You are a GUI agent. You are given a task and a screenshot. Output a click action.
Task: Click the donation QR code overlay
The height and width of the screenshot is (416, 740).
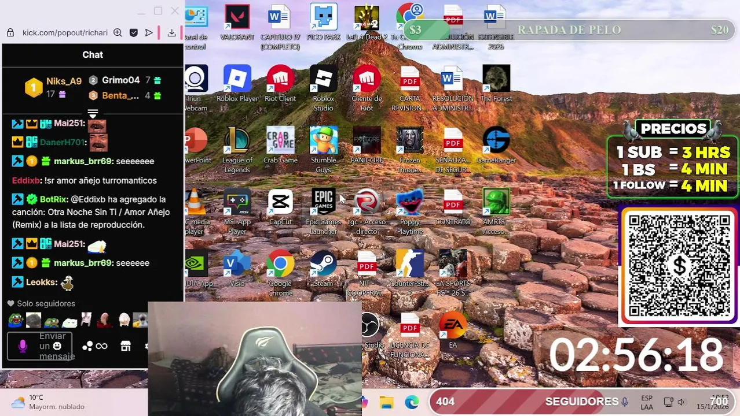(679, 266)
